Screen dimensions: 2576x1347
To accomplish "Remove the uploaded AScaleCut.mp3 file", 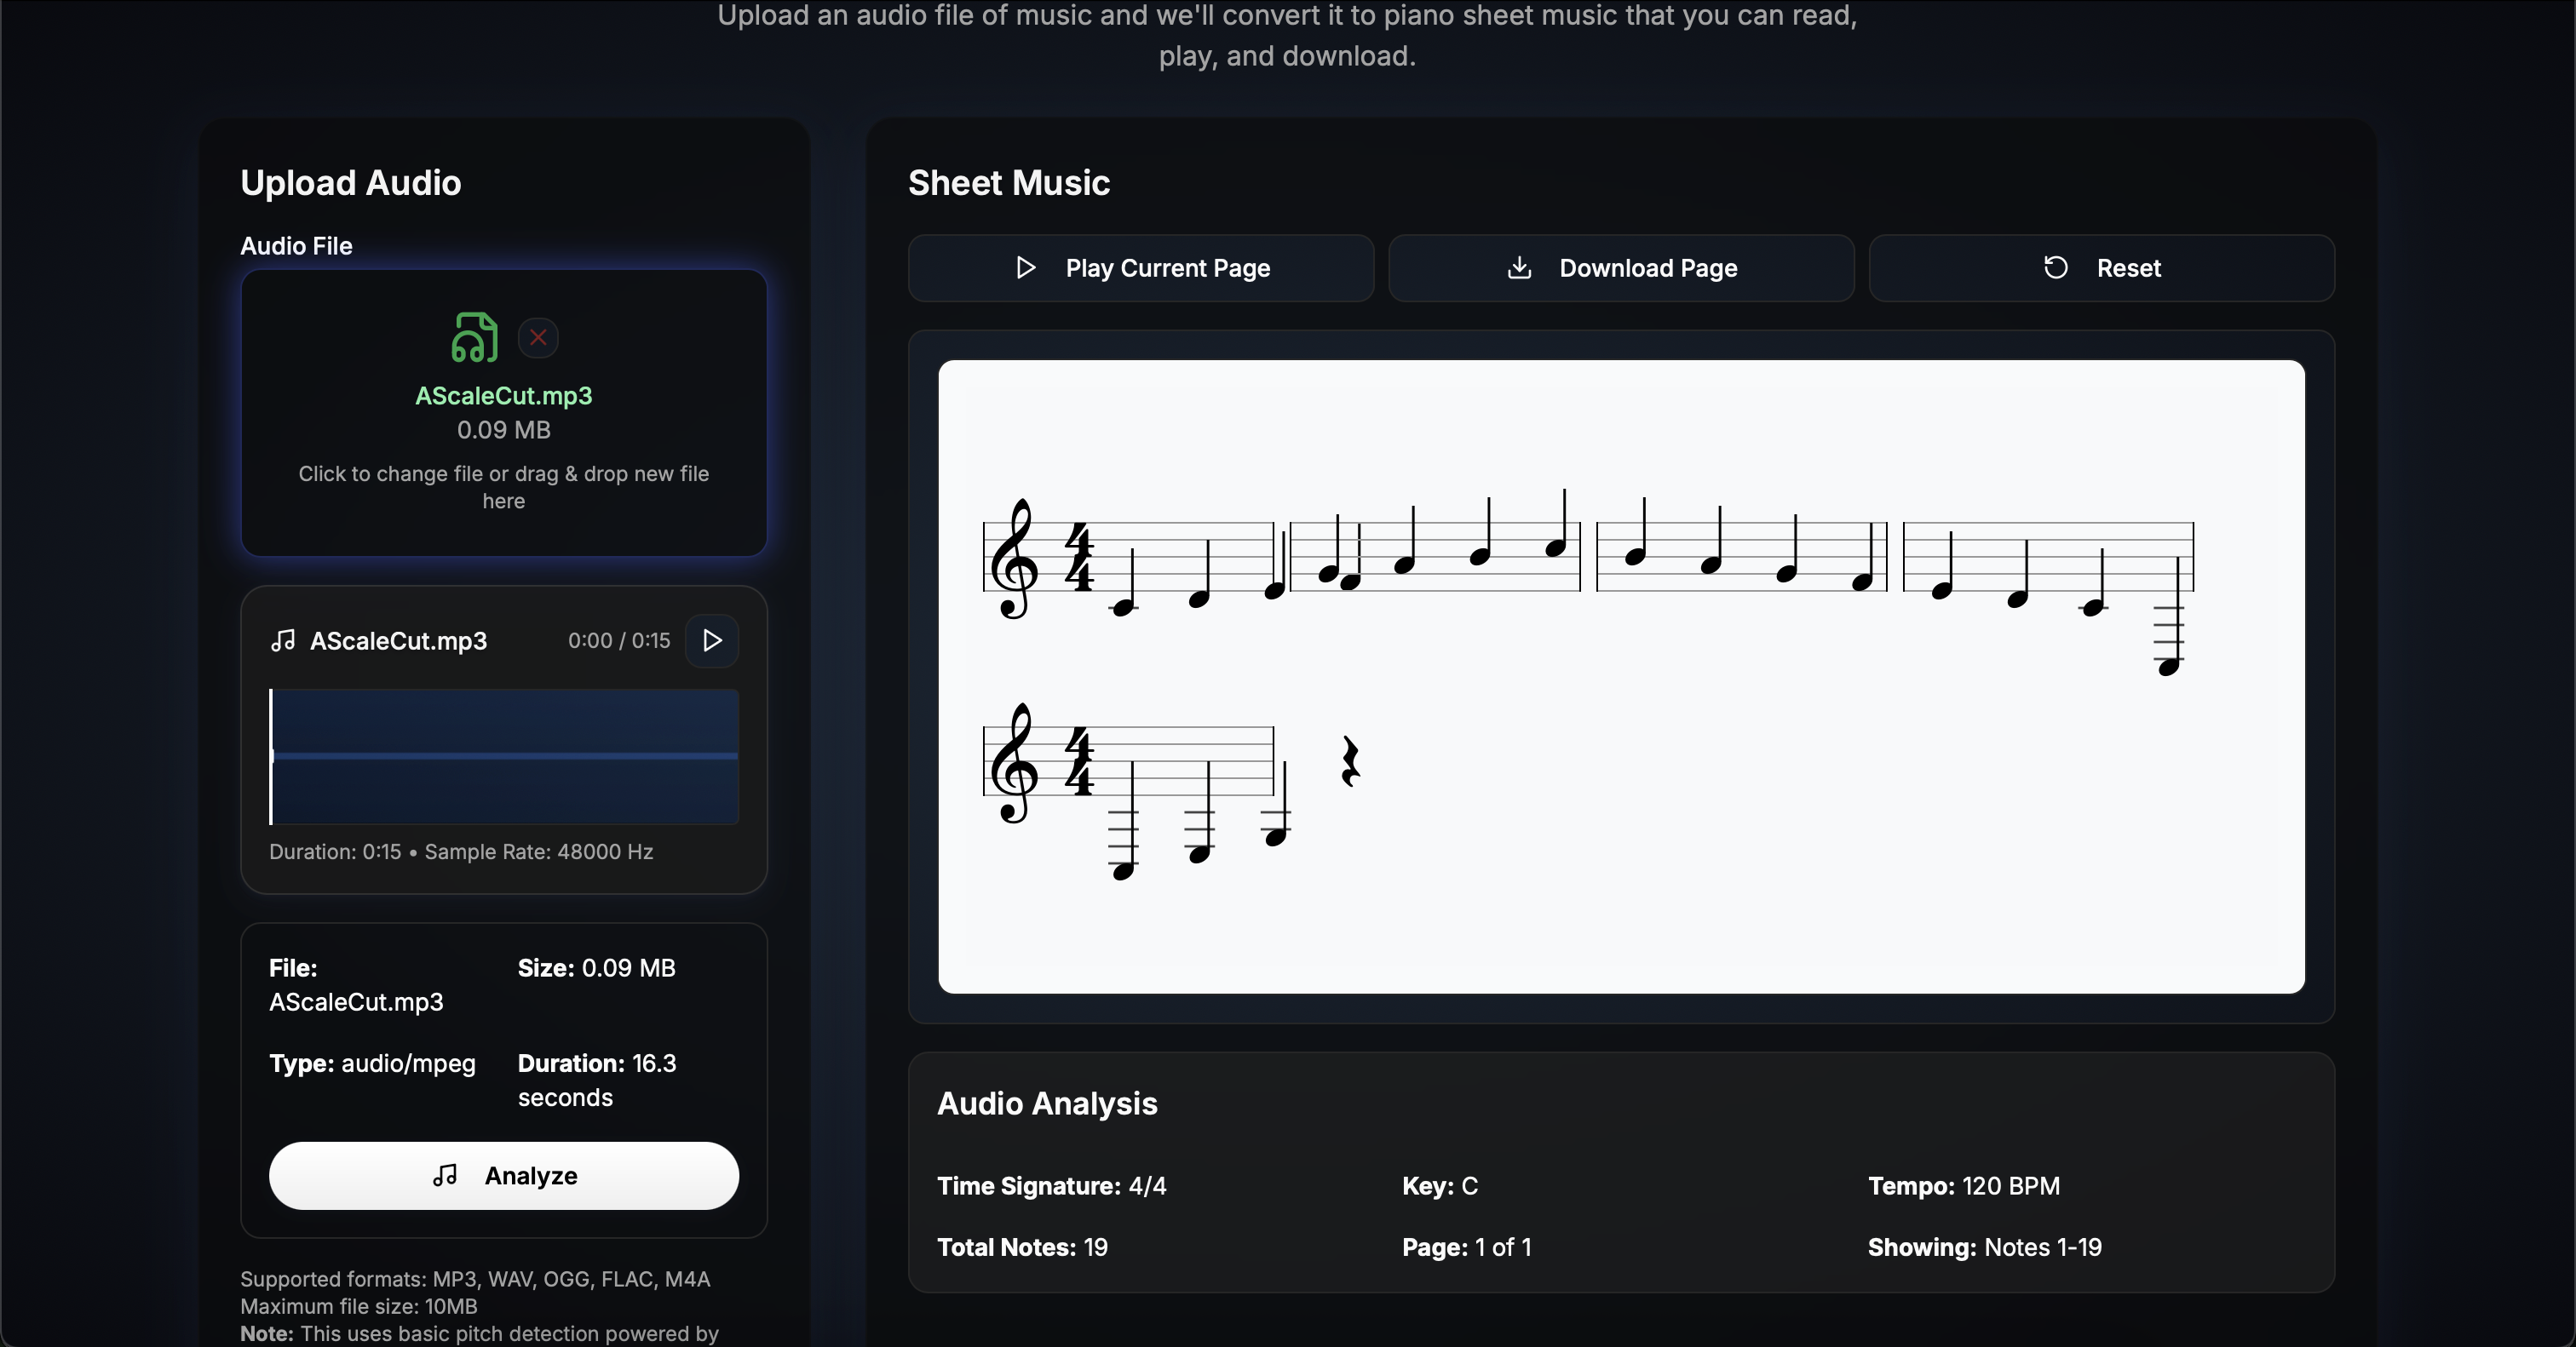I will tap(538, 338).
